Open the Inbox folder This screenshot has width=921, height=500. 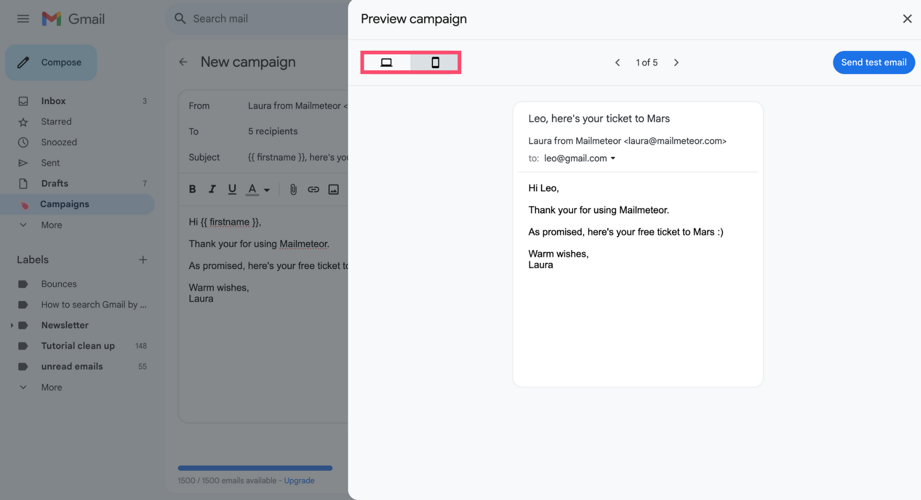(x=77, y=101)
